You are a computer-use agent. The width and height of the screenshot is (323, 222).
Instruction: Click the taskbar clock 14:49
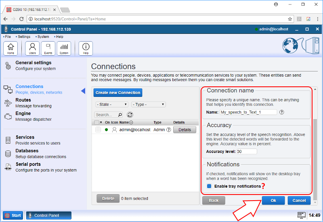tap(315, 216)
